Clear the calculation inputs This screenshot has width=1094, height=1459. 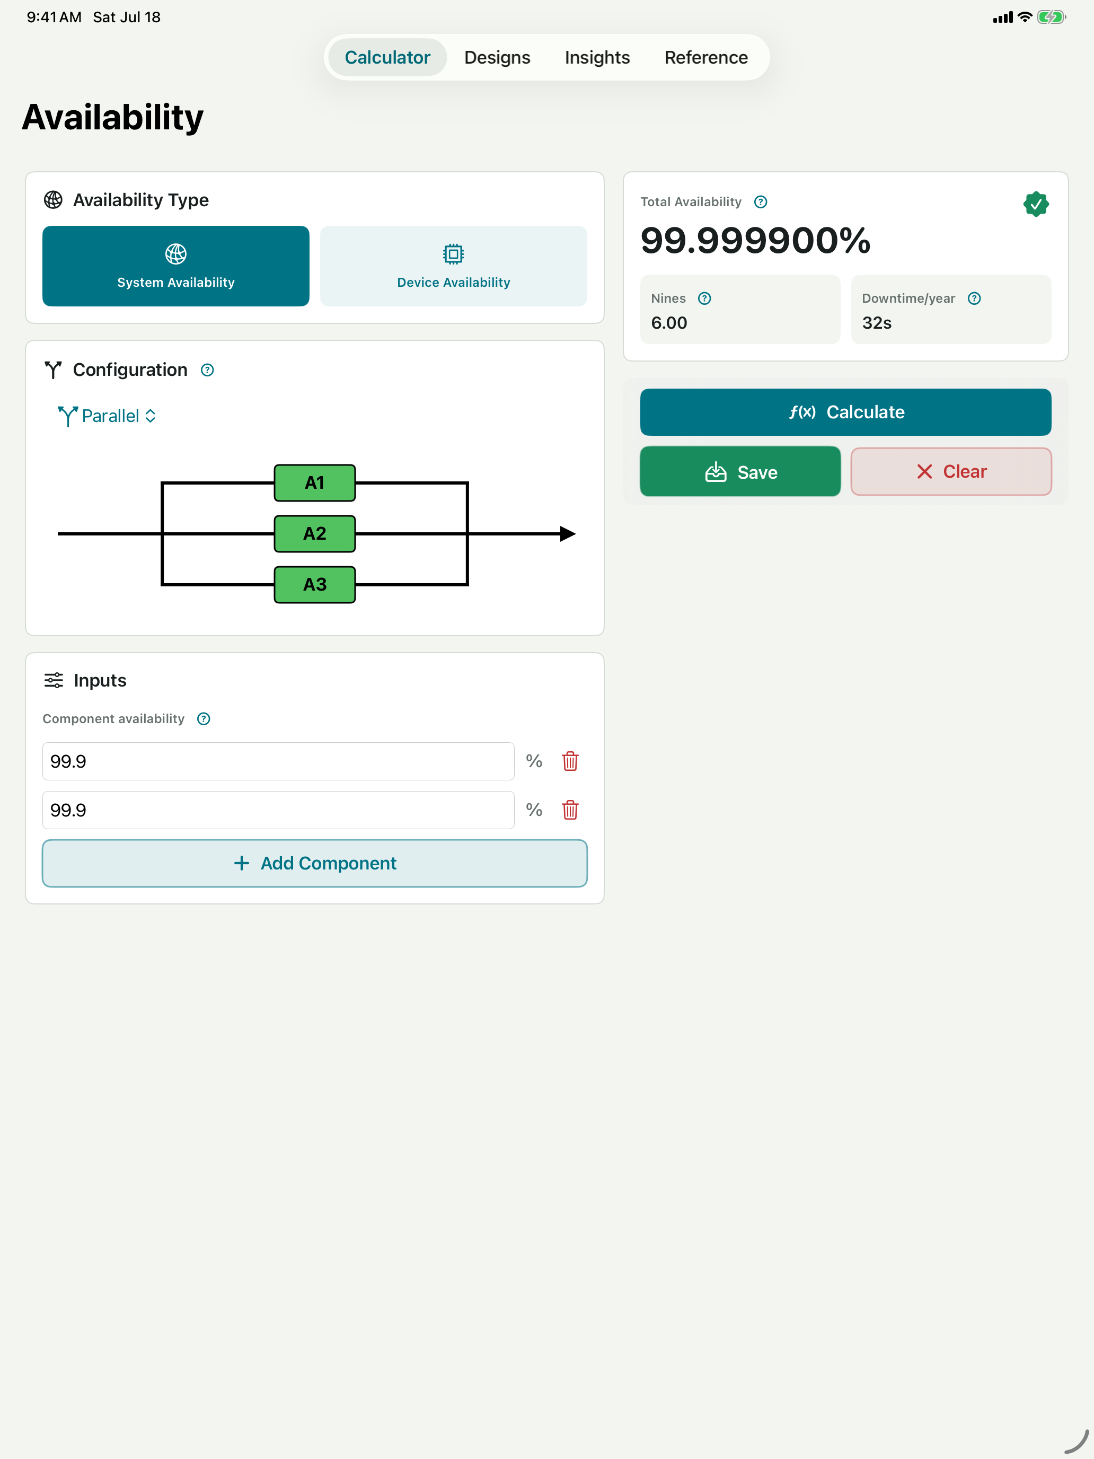[x=951, y=472]
